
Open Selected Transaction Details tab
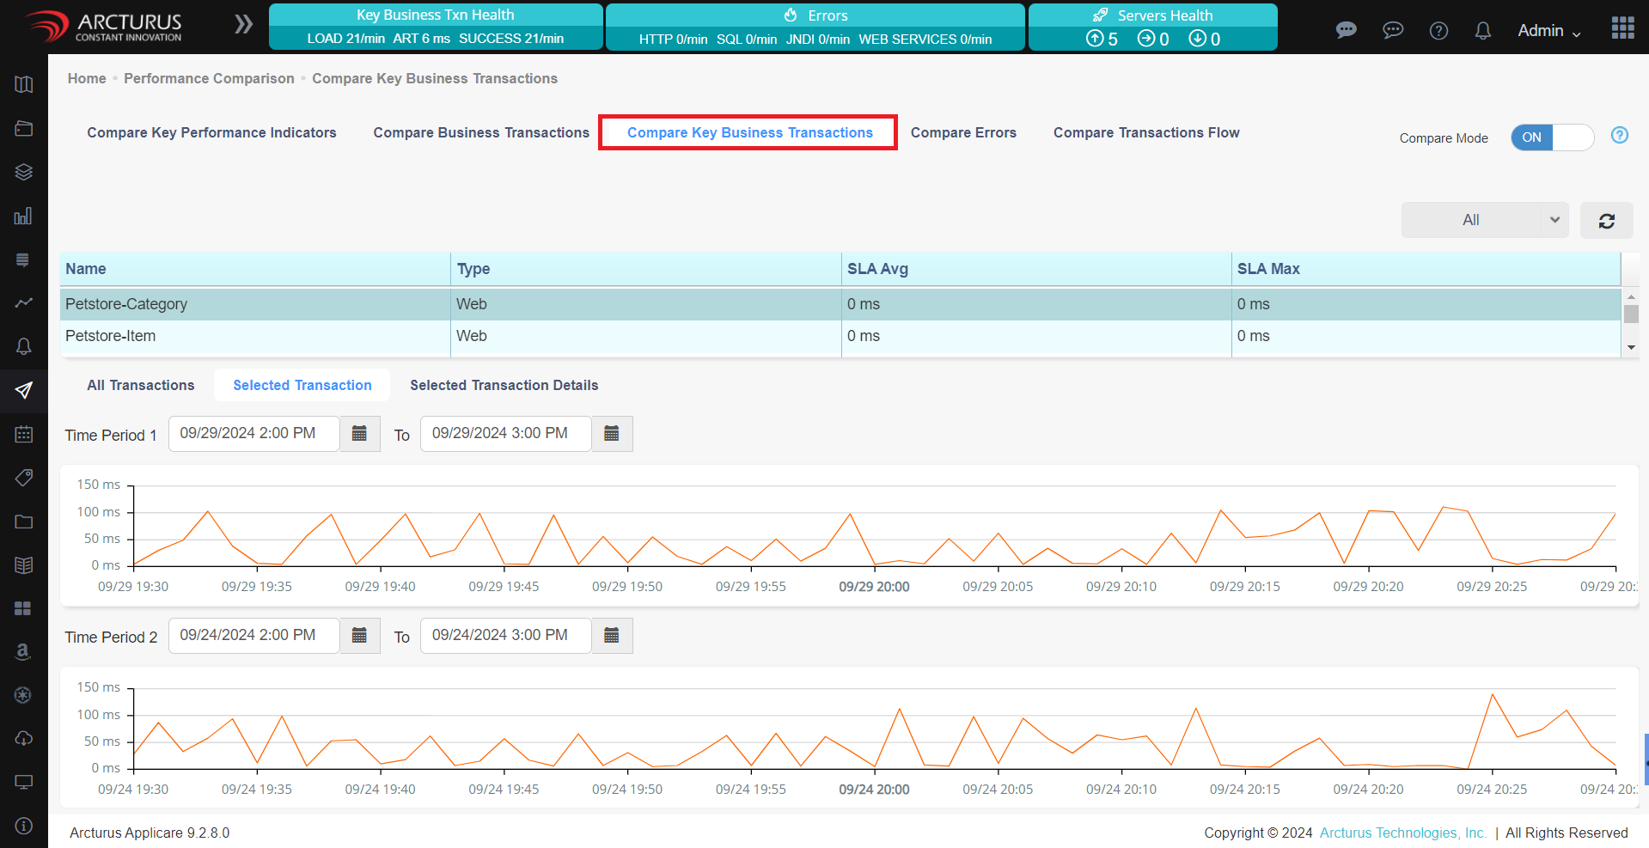point(504,385)
